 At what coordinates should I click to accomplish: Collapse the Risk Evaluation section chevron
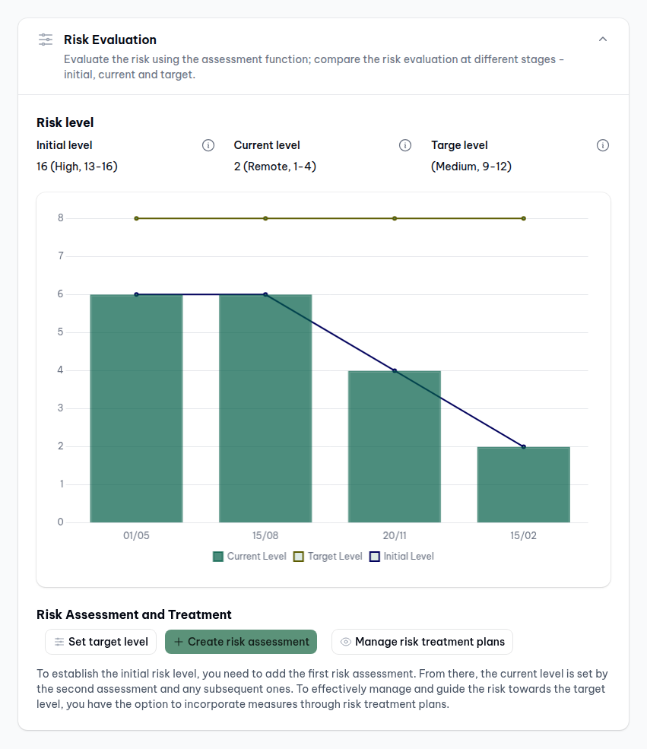603,40
